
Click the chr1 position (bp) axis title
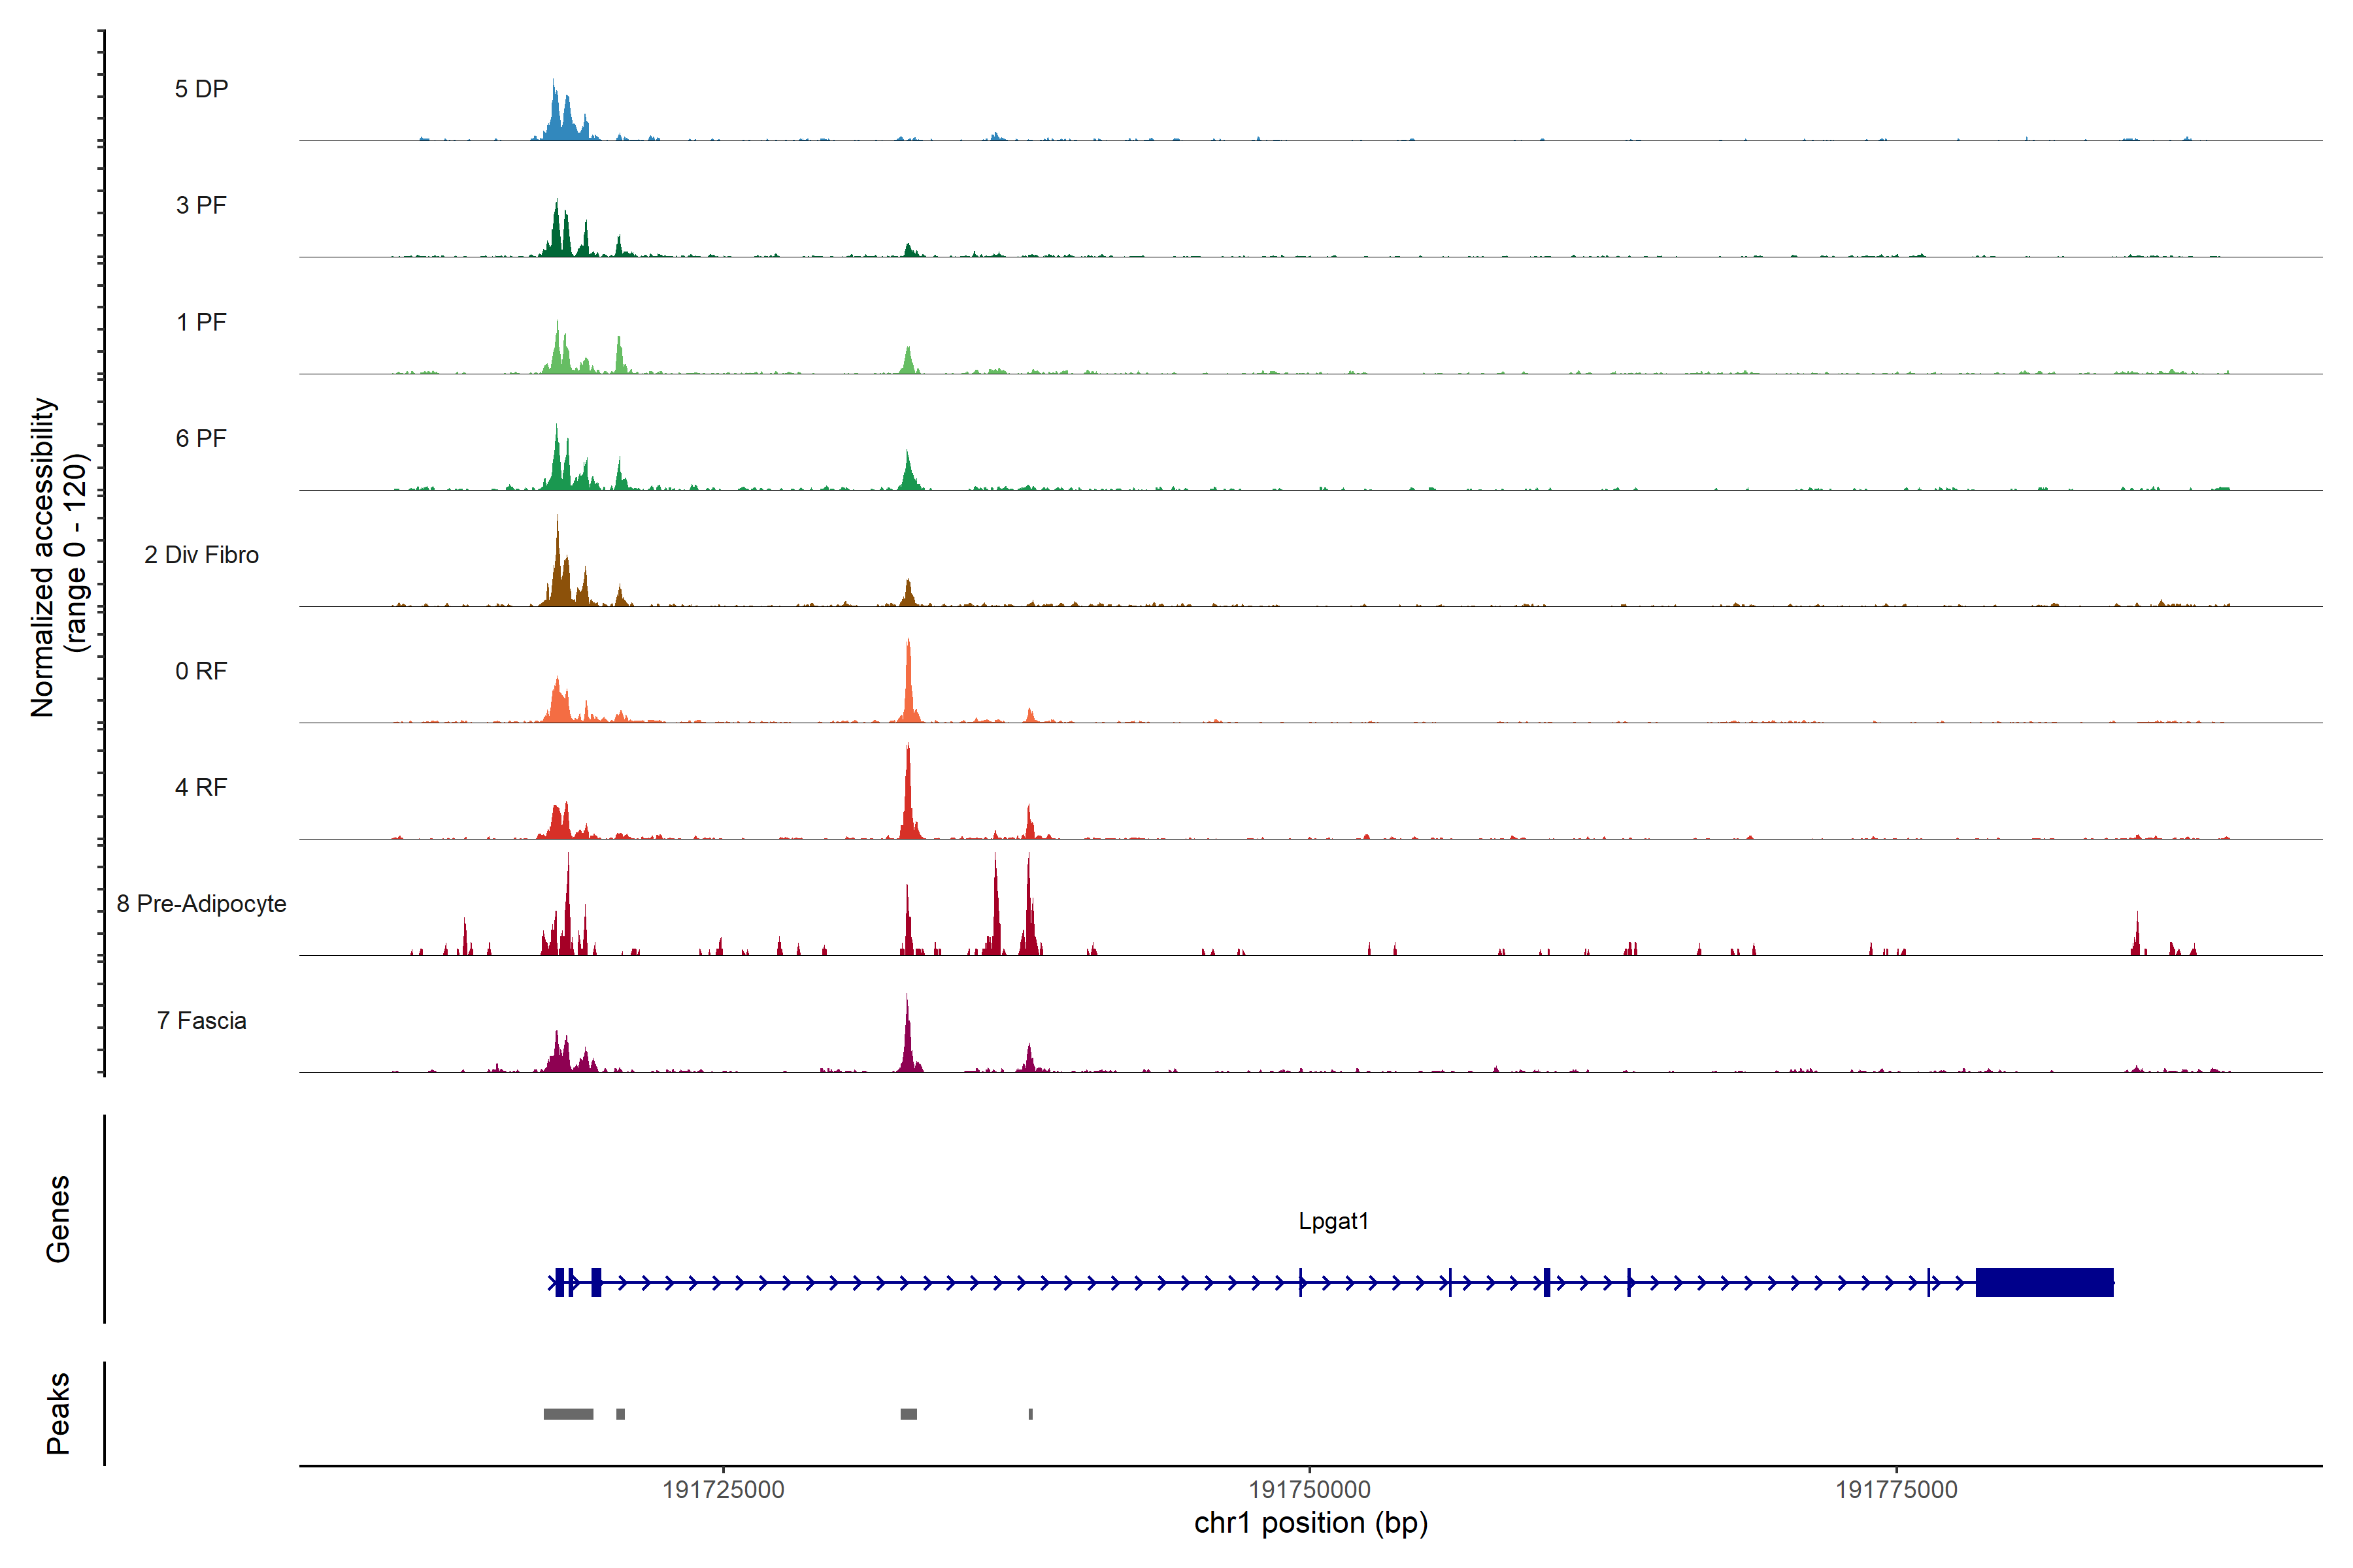1310,1523
